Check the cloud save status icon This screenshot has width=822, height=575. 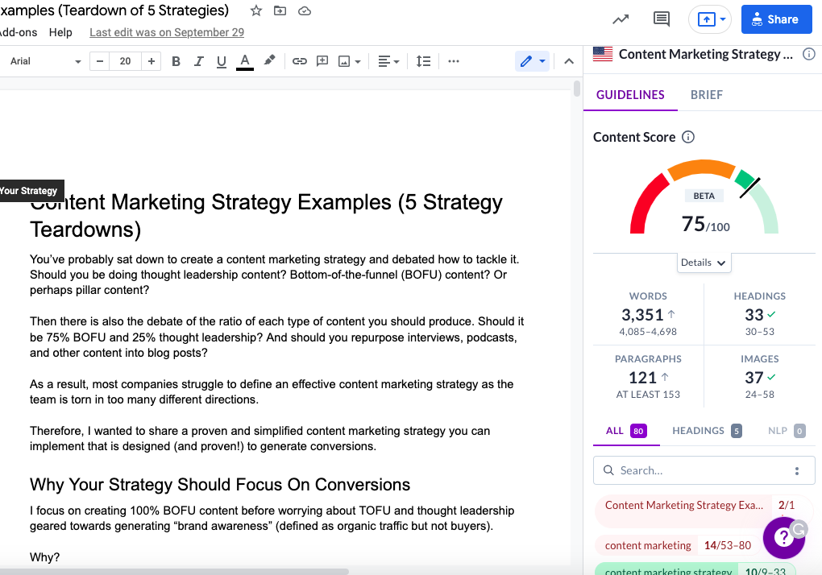pos(305,11)
